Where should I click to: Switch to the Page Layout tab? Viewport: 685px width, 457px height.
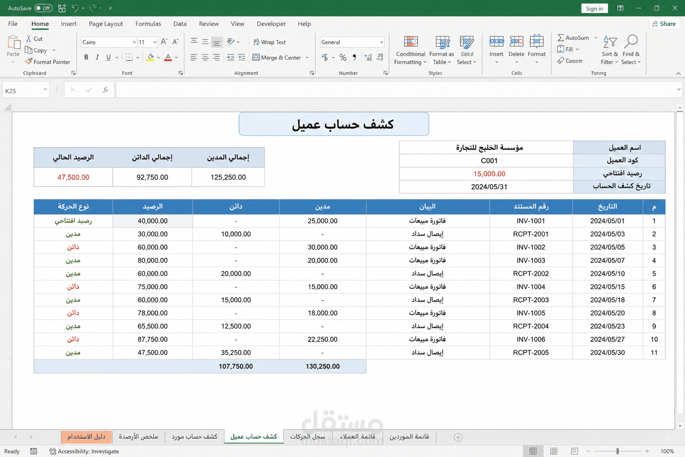106,24
